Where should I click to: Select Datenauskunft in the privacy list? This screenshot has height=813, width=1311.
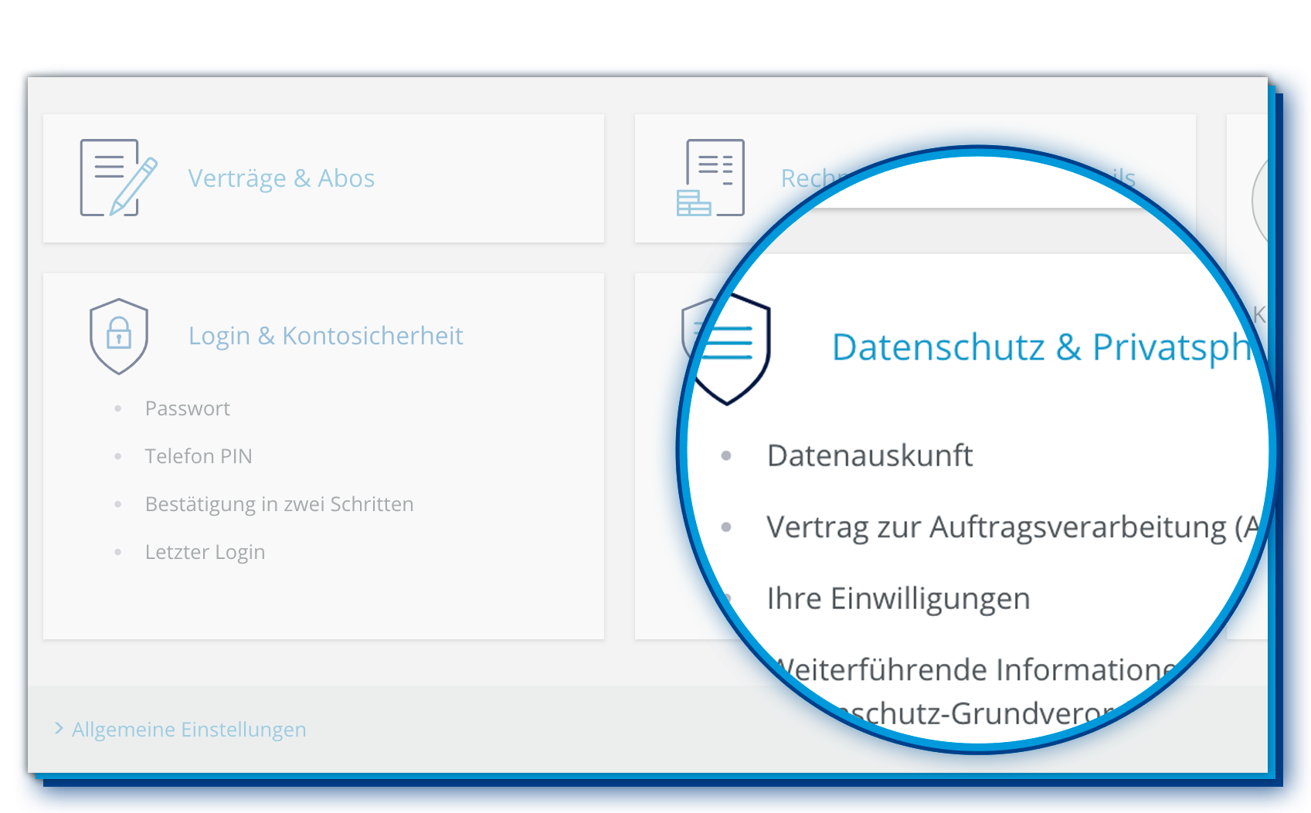pyautogui.click(x=869, y=456)
